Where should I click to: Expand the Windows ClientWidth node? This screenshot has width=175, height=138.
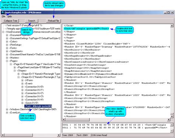7,109
